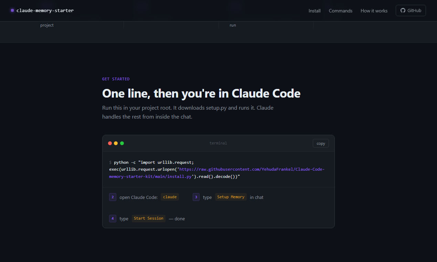Image resolution: width=437 pixels, height=262 pixels.
Task: Click the step 2 number badge
Action: coord(113,197)
